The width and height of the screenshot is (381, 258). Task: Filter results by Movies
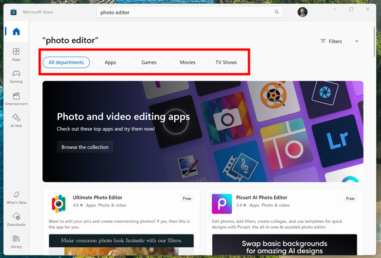coord(188,63)
